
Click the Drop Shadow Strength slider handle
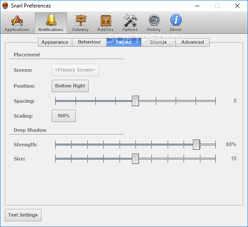click(196, 145)
